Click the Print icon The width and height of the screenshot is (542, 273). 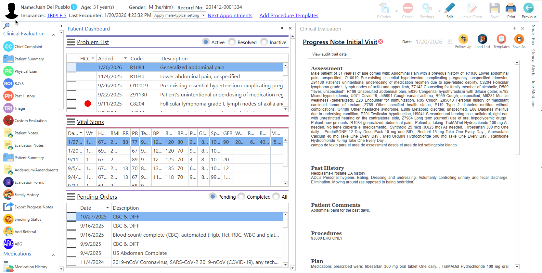click(511, 8)
